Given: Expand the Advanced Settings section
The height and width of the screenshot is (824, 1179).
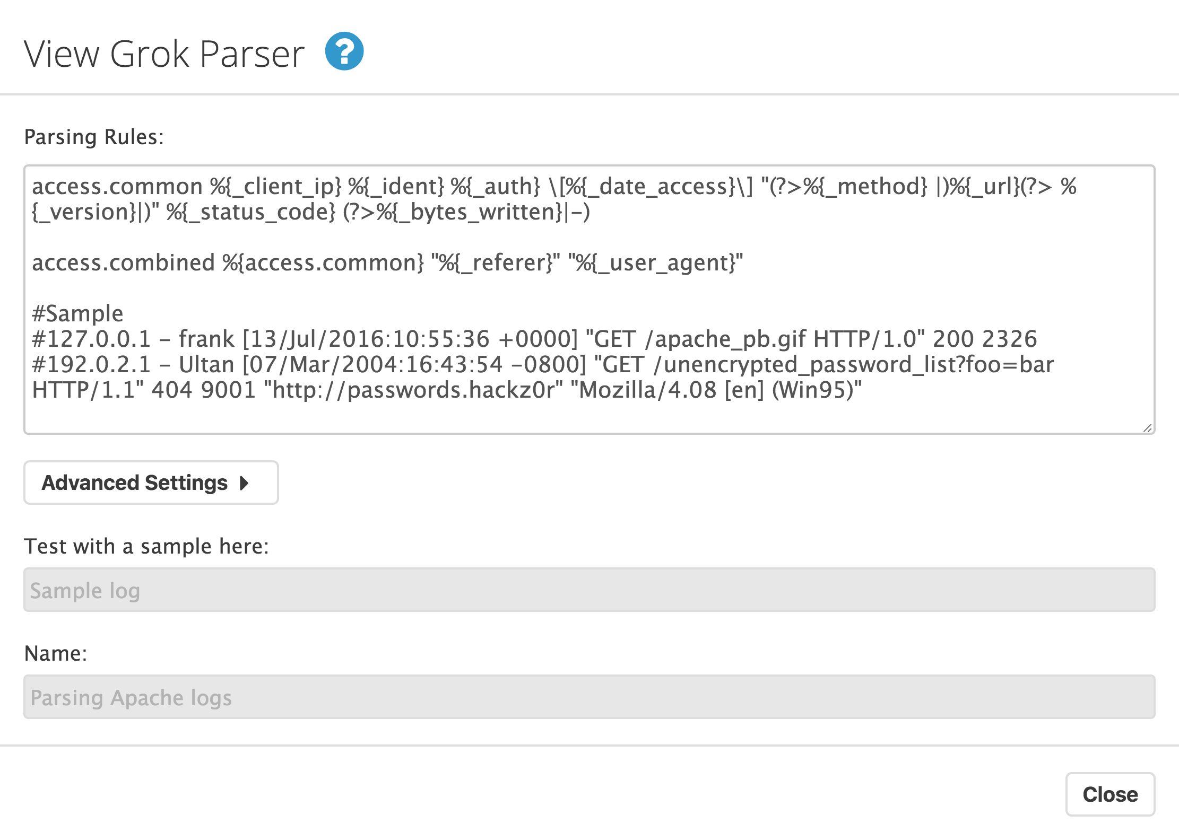Looking at the screenshot, I should pyautogui.click(x=150, y=483).
